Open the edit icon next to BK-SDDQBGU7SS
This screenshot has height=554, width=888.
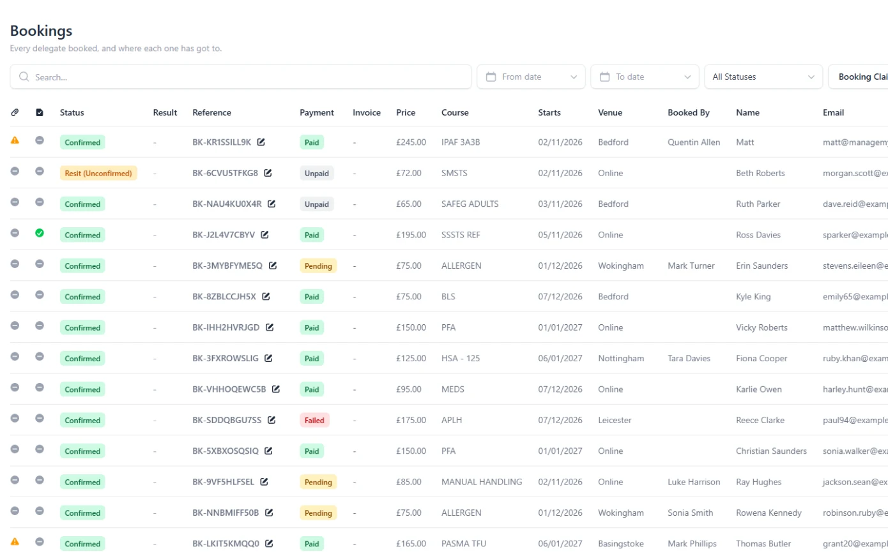click(272, 420)
